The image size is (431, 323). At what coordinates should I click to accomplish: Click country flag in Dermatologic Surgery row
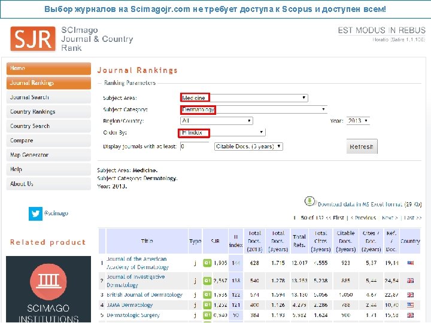coord(411,315)
